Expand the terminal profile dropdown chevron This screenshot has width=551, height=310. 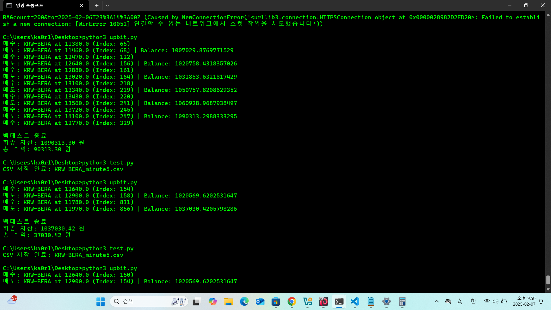pyautogui.click(x=107, y=5)
